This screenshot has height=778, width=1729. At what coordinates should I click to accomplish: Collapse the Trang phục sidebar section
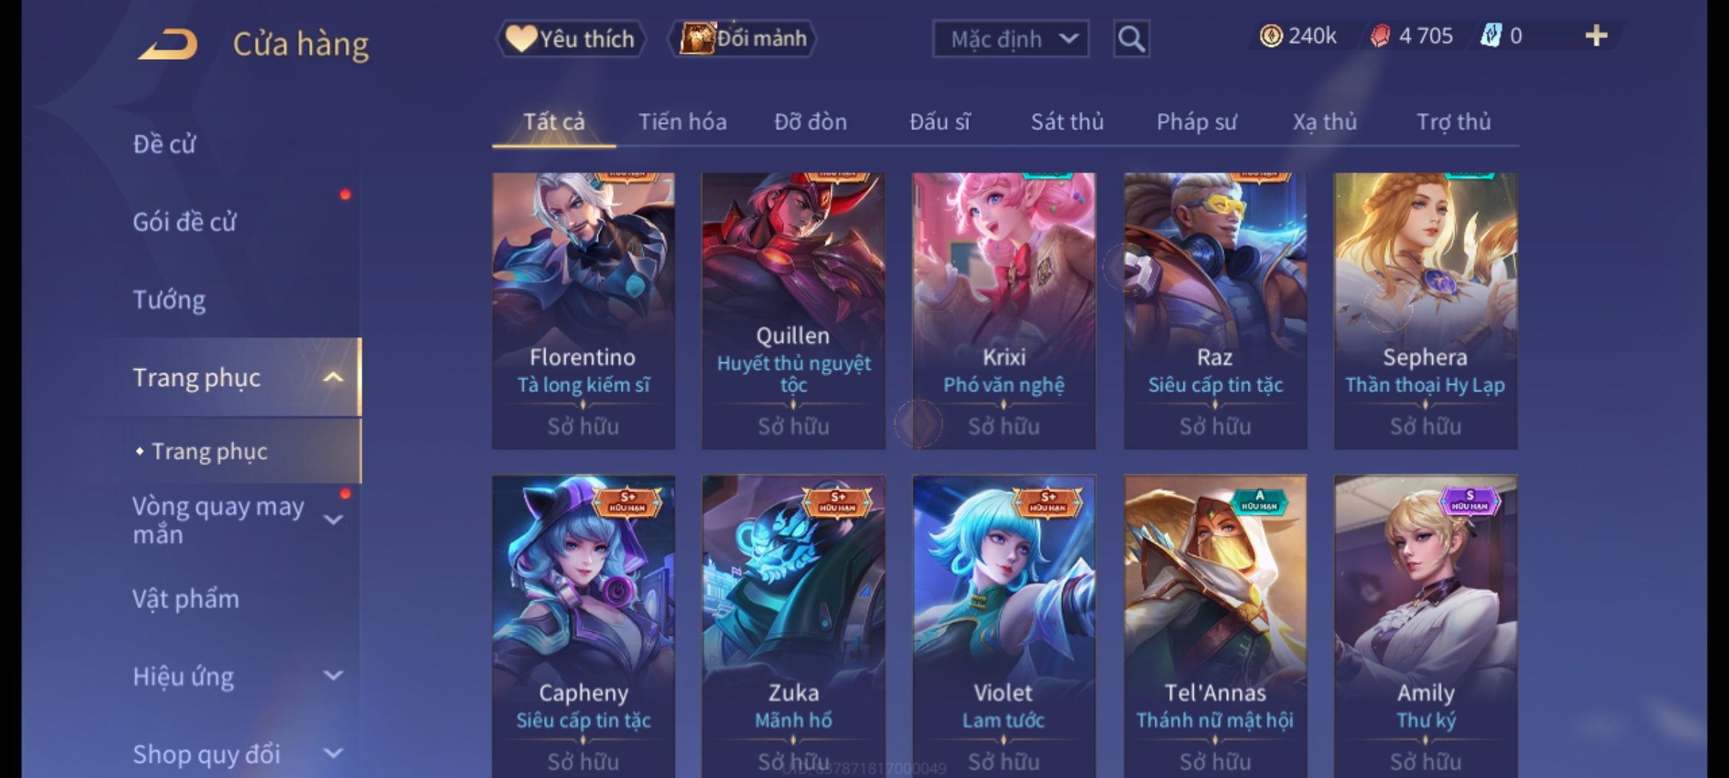333,377
